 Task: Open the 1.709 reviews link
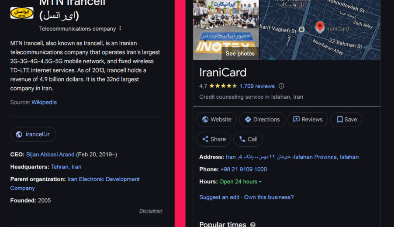pos(257,86)
